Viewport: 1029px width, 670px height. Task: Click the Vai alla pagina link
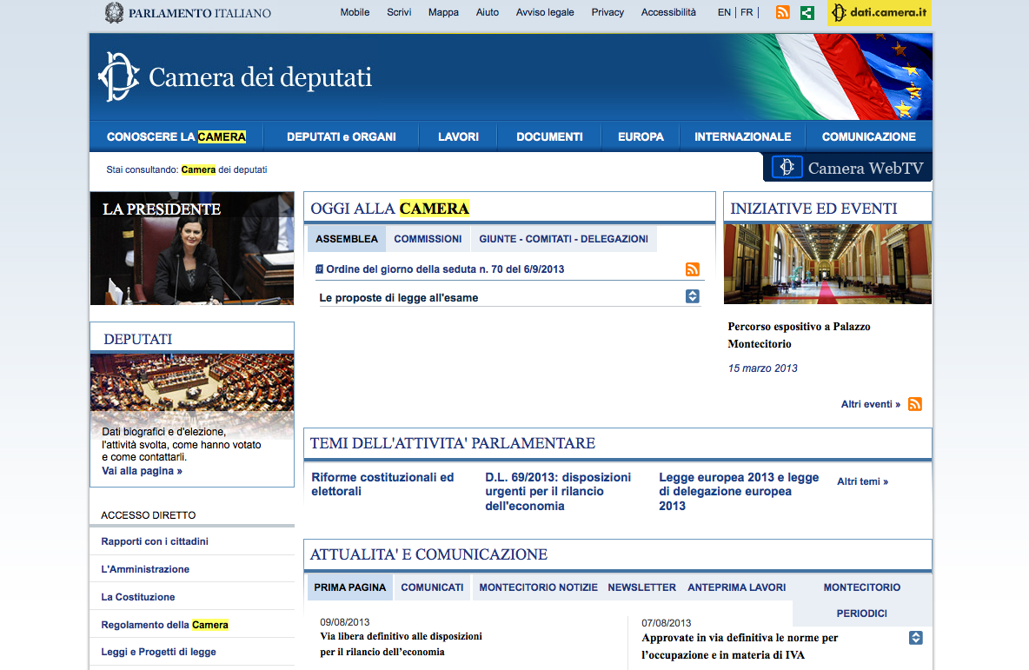[x=142, y=471]
